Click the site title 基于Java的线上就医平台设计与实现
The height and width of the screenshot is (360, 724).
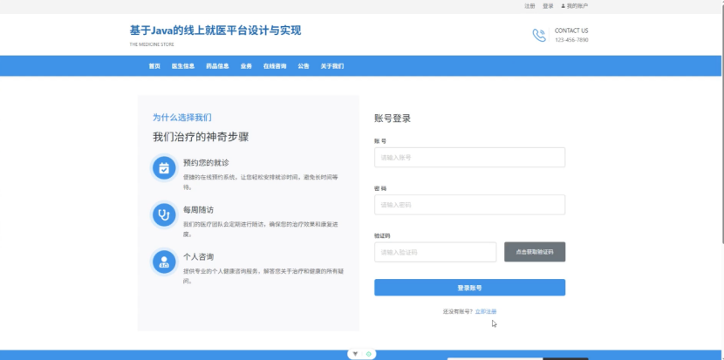pyautogui.click(x=215, y=31)
